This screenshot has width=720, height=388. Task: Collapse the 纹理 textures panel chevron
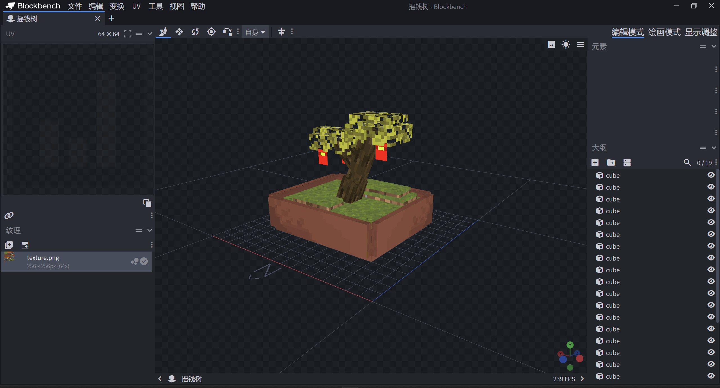click(x=150, y=230)
